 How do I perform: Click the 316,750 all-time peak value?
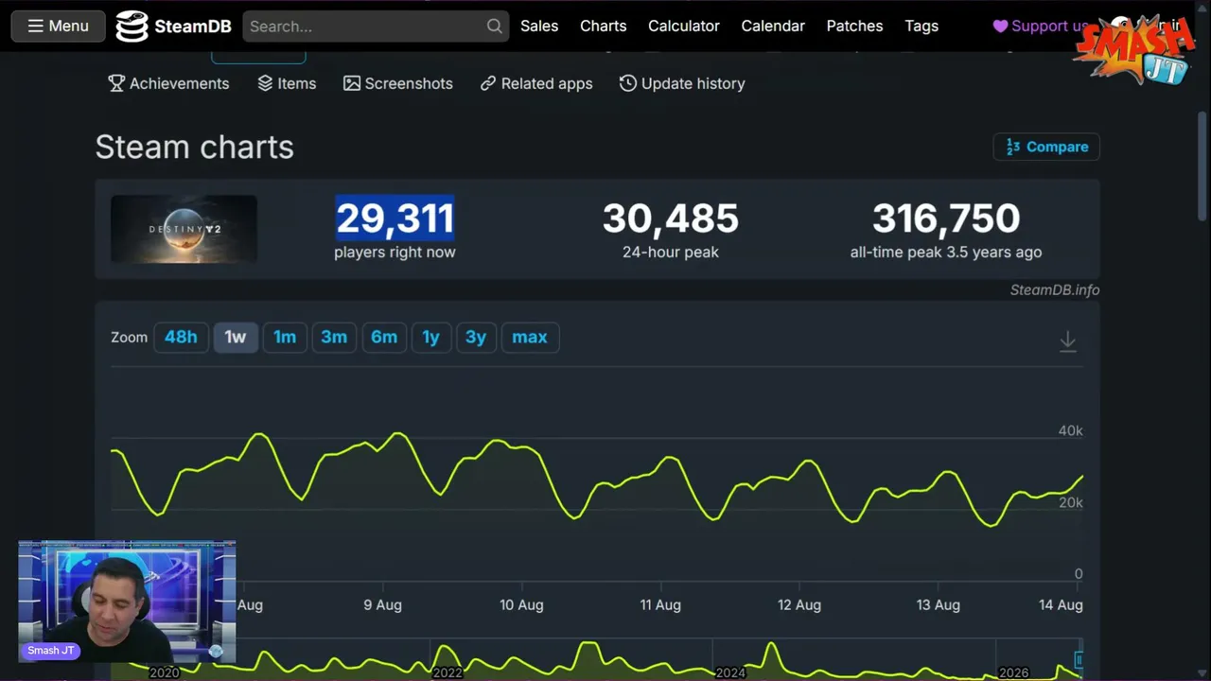click(946, 218)
